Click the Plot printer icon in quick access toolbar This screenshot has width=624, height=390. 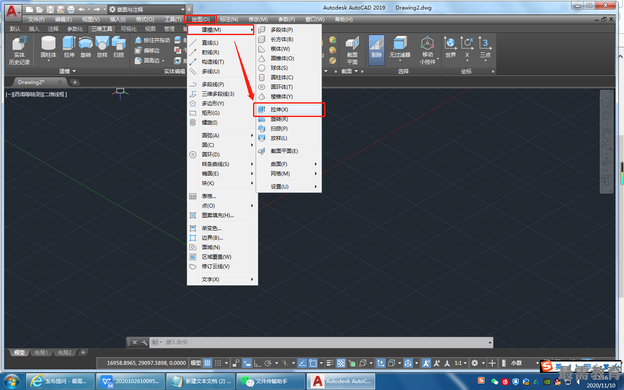click(71, 9)
